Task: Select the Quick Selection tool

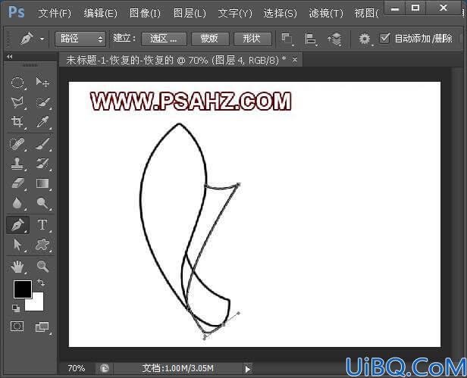Action: pos(42,102)
